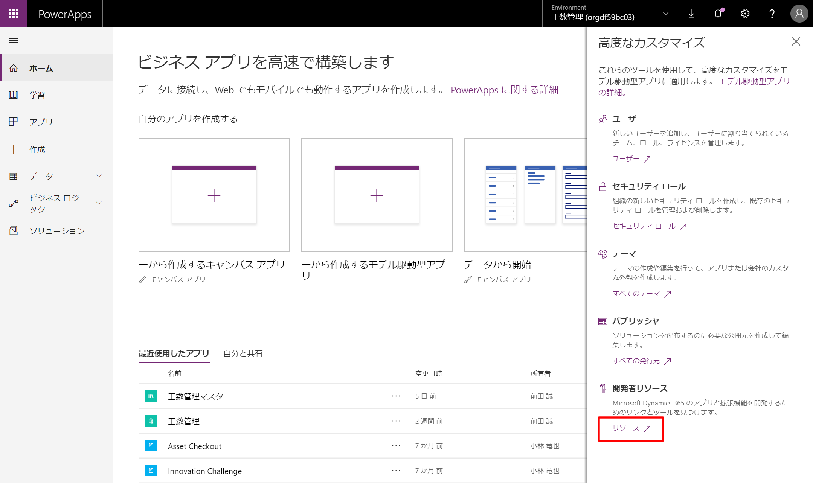The image size is (813, 483).
Task: Select the 最近使用したアプリ tab
Action: 174,353
